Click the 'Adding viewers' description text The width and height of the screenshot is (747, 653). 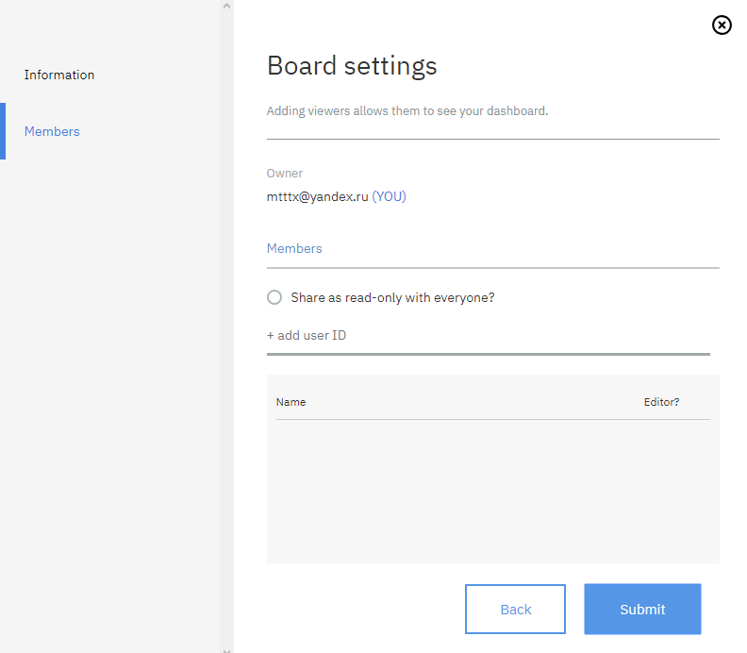(407, 110)
